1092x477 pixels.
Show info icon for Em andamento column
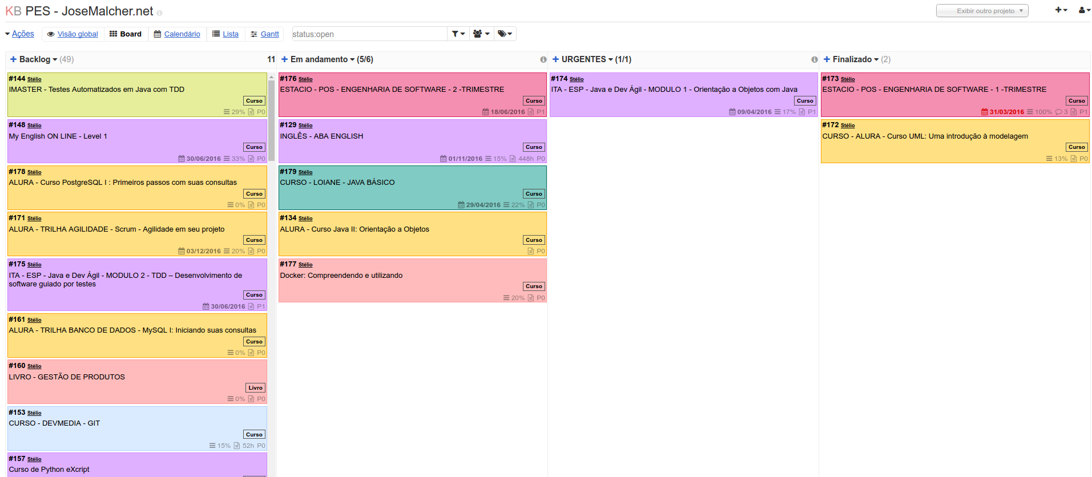[543, 59]
